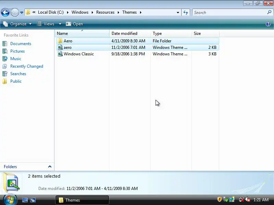Click the 1:21 AM taskbar clock
The image size is (274, 205).
pos(261,200)
